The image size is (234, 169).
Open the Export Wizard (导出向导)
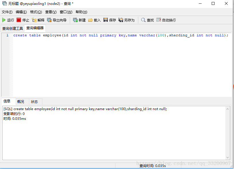tap(57, 20)
